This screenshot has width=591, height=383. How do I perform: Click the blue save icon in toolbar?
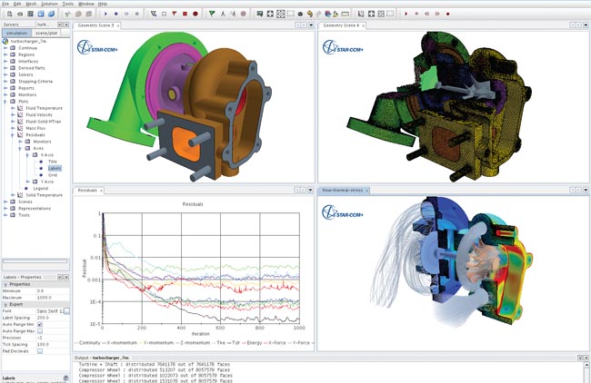(x=41, y=14)
